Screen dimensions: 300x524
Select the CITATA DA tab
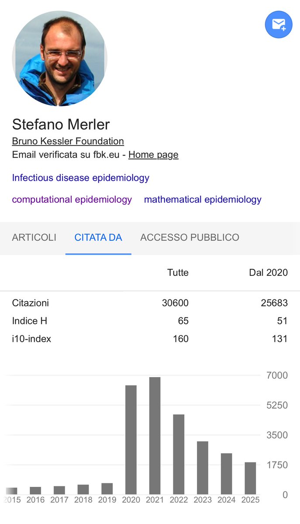[98, 237]
